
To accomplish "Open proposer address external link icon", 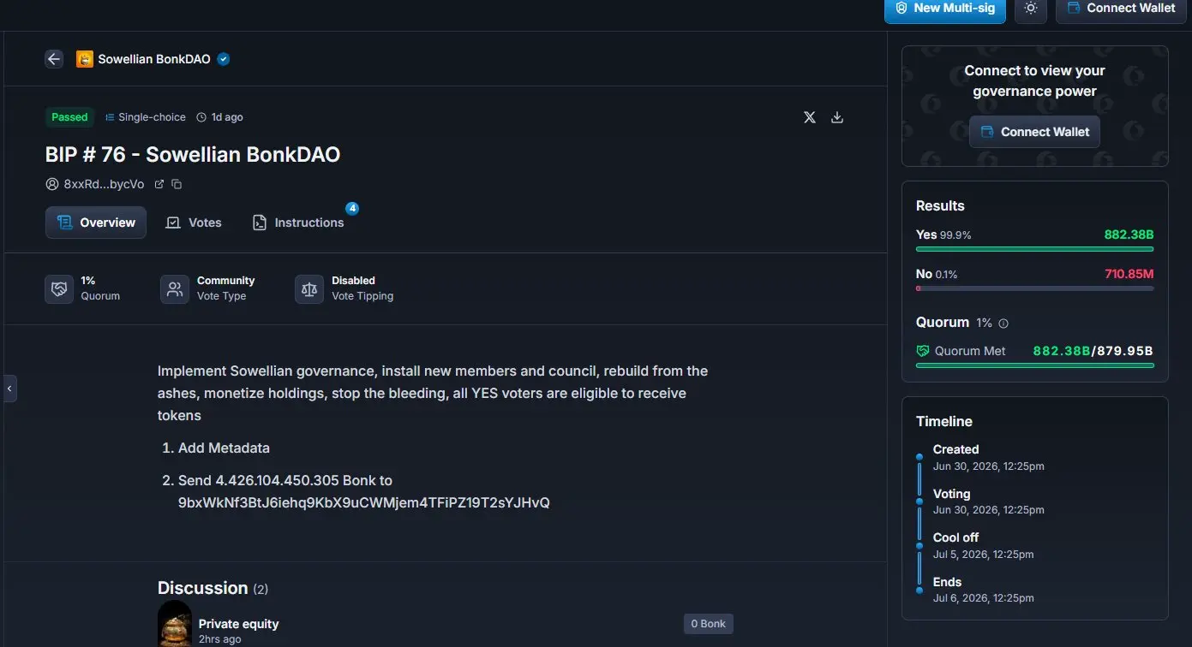I will [x=159, y=184].
